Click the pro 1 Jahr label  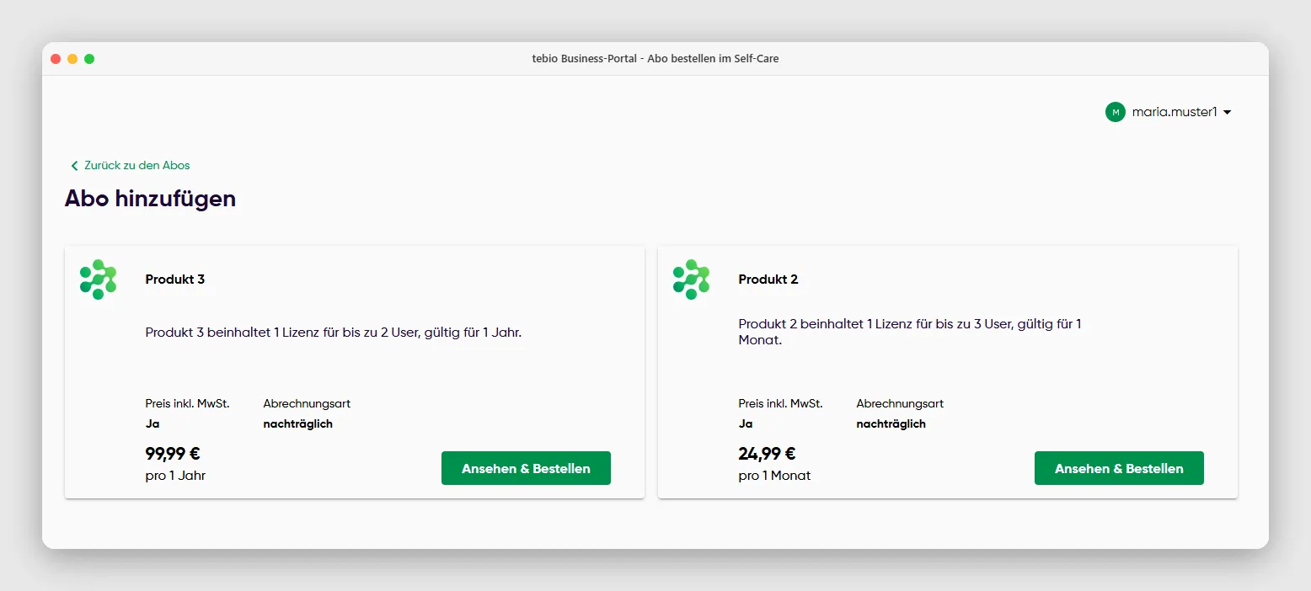pos(175,476)
